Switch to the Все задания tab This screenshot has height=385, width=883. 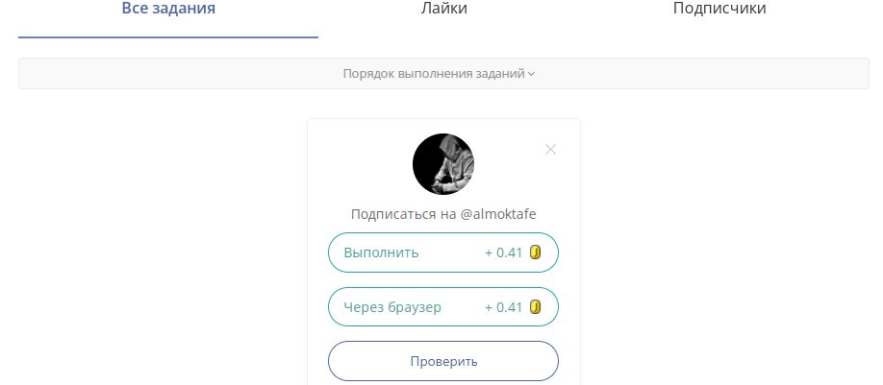(168, 9)
